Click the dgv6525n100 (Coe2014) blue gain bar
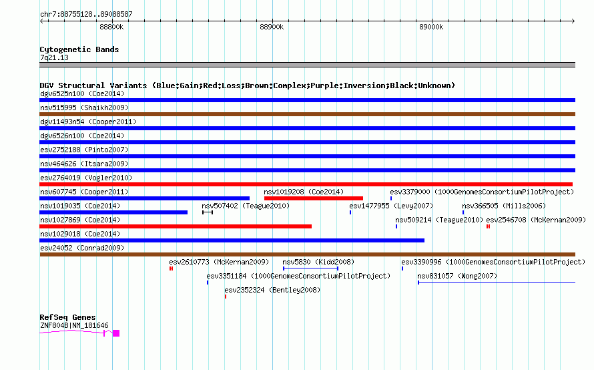 coord(307,100)
